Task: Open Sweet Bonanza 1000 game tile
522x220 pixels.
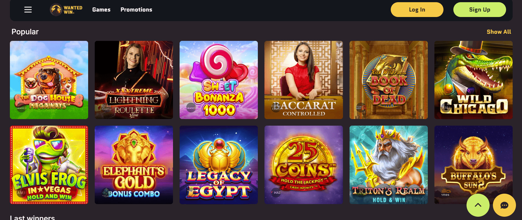Action: coord(219,80)
